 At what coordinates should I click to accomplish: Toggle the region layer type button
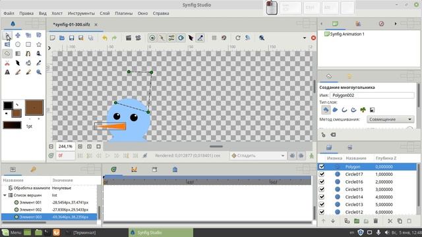(335, 110)
